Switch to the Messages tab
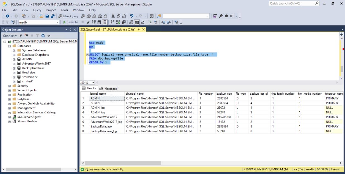The image size is (345, 174). tap(108, 89)
